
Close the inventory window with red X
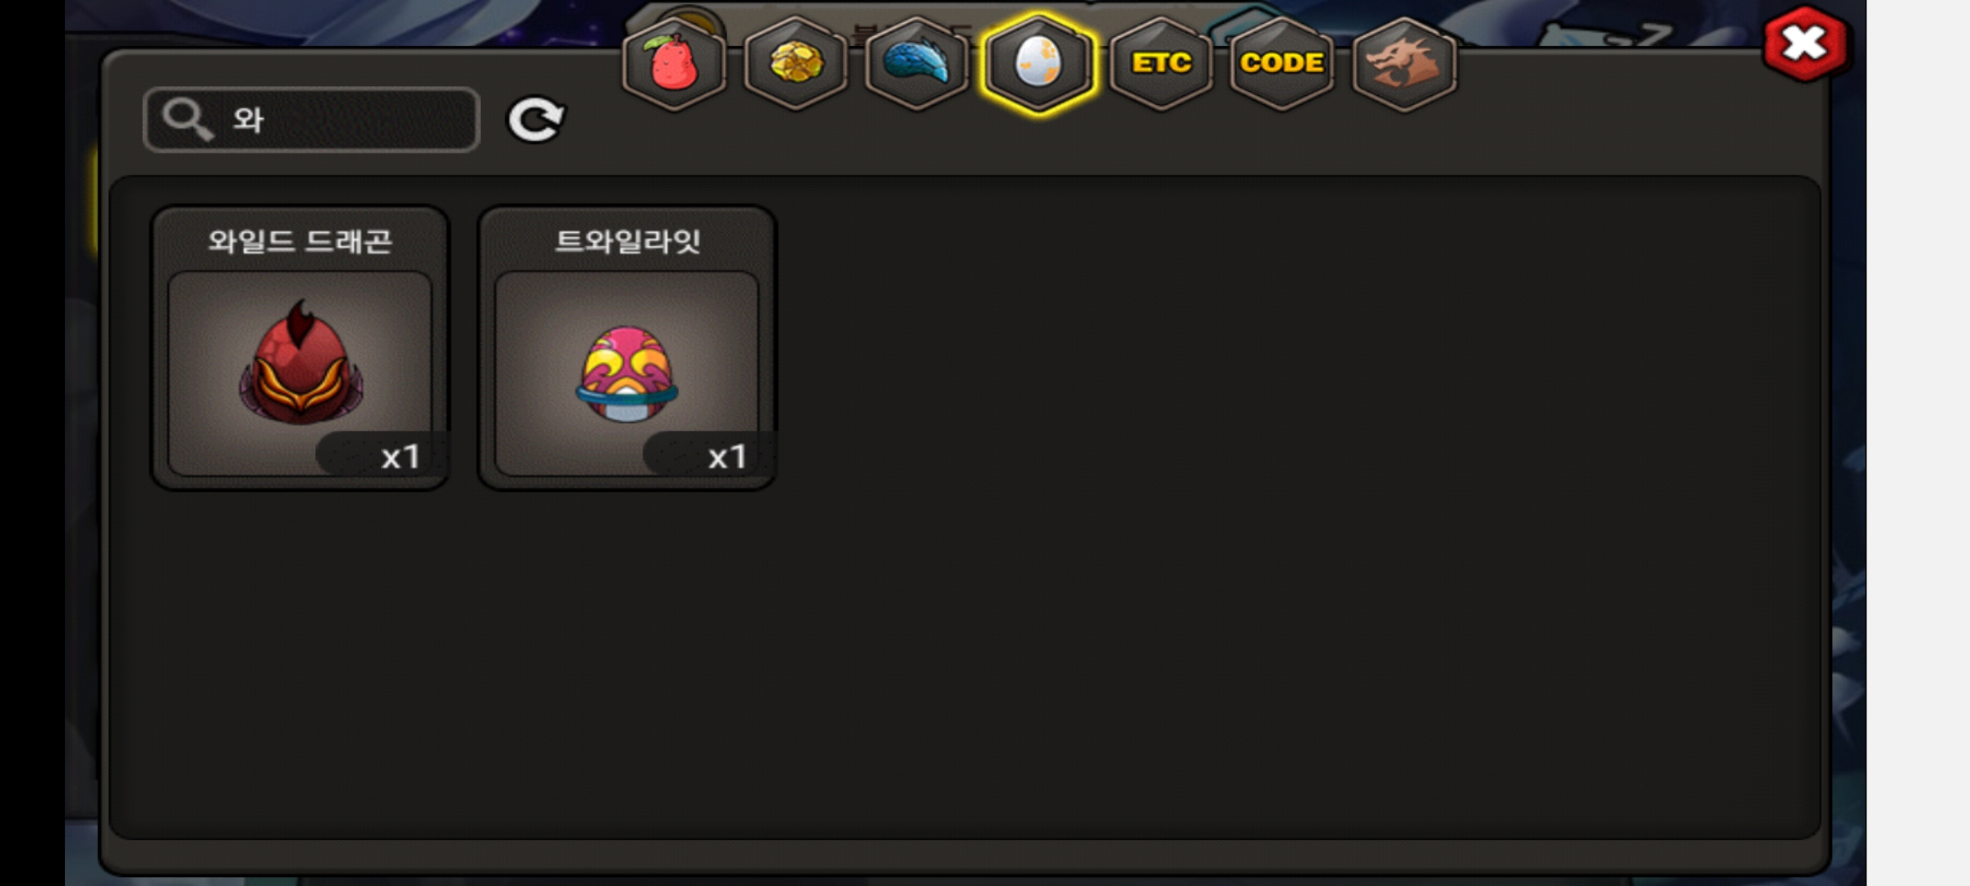[x=1804, y=43]
